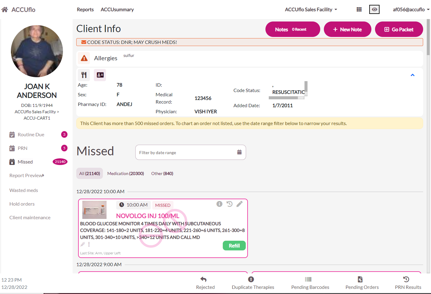This screenshot has width=431, height=294.
Task: Open the Reports menu
Action: point(85,9)
